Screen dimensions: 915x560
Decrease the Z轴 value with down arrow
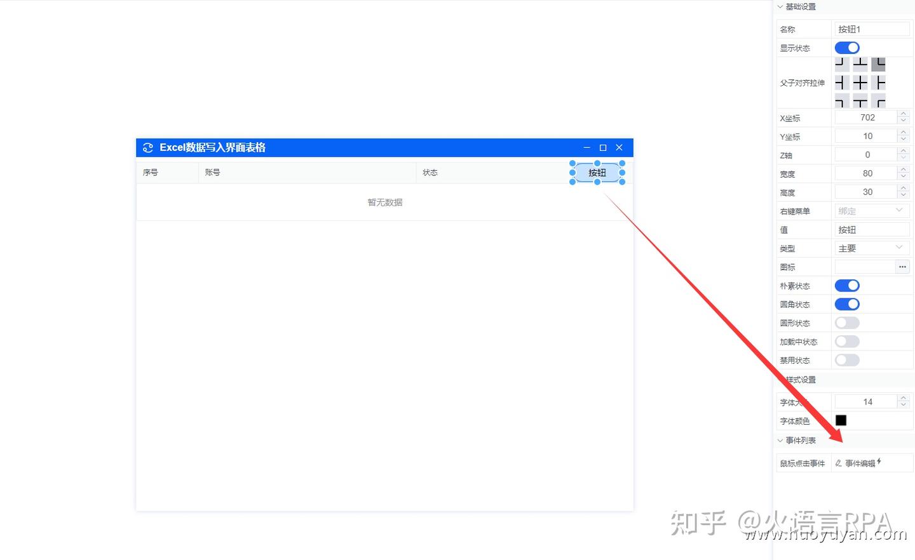pos(904,158)
